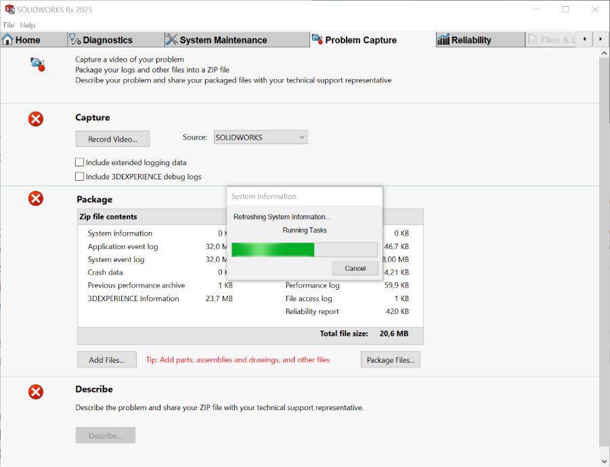This screenshot has width=610, height=467.
Task: Click the System Maintenance tools icon
Action: [172, 40]
